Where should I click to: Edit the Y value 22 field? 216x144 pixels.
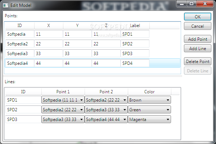click(x=77, y=44)
